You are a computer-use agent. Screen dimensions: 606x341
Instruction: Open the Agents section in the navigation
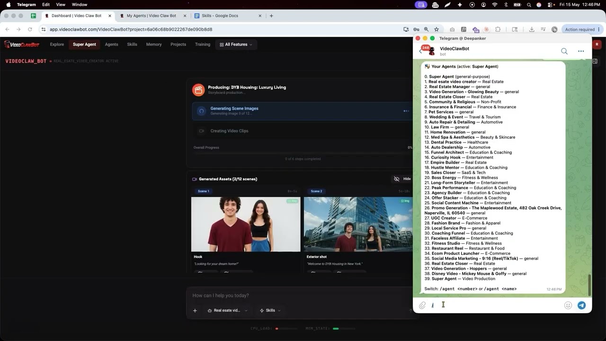tap(112, 45)
